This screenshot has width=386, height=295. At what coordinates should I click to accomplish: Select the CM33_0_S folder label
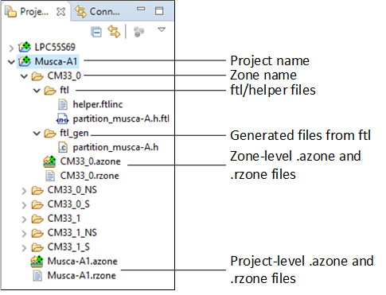(68, 204)
